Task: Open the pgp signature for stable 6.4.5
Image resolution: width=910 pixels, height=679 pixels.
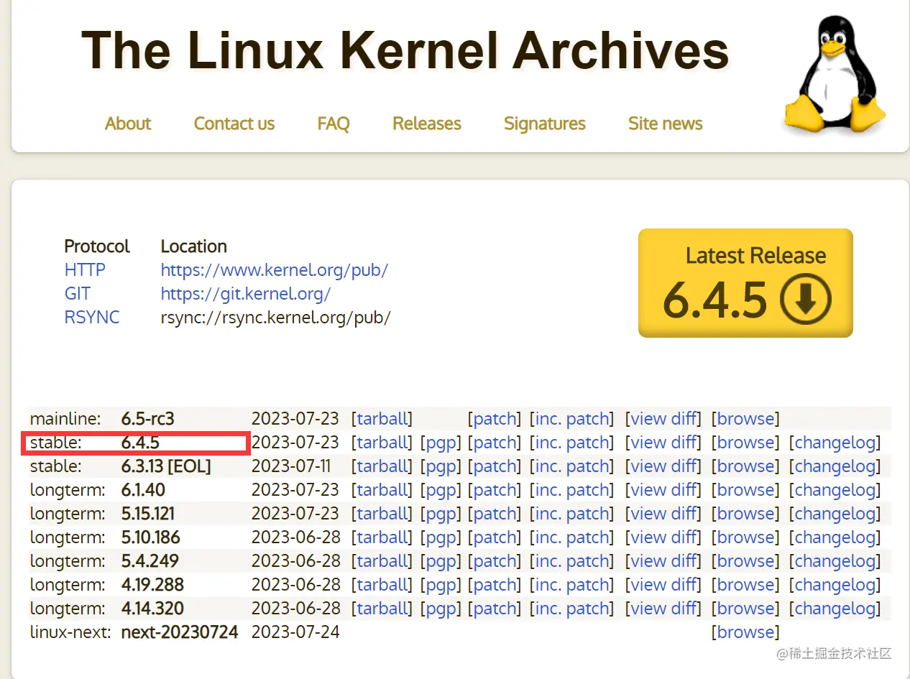Action: 441,443
